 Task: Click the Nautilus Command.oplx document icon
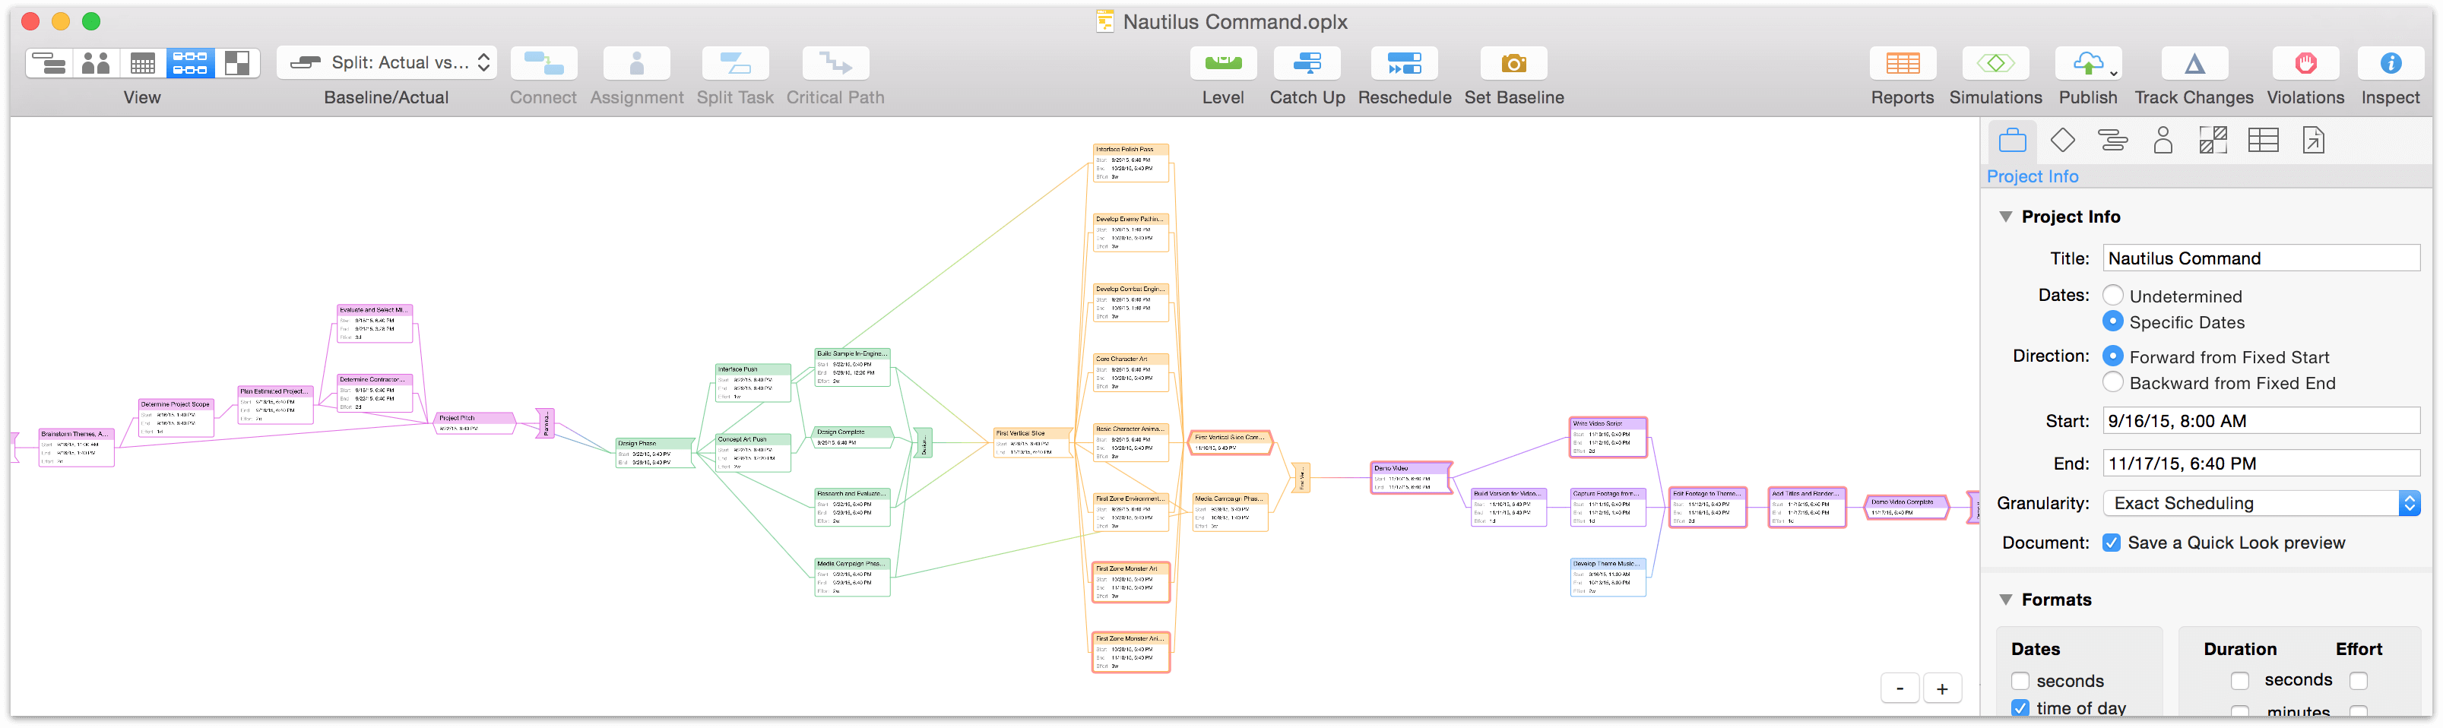[x=1104, y=21]
